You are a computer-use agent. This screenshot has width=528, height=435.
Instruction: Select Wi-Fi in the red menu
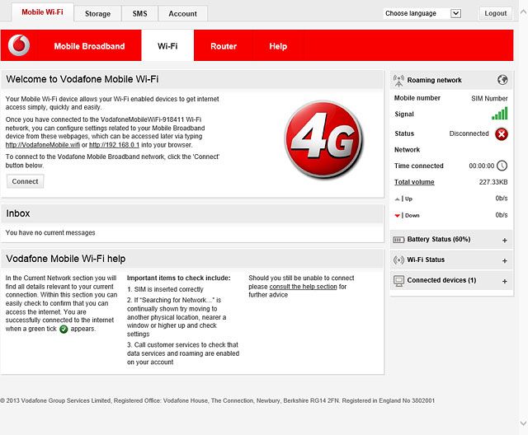point(167,46)
